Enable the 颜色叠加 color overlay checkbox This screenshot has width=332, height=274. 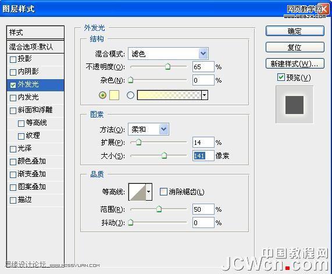coord(13,162)
